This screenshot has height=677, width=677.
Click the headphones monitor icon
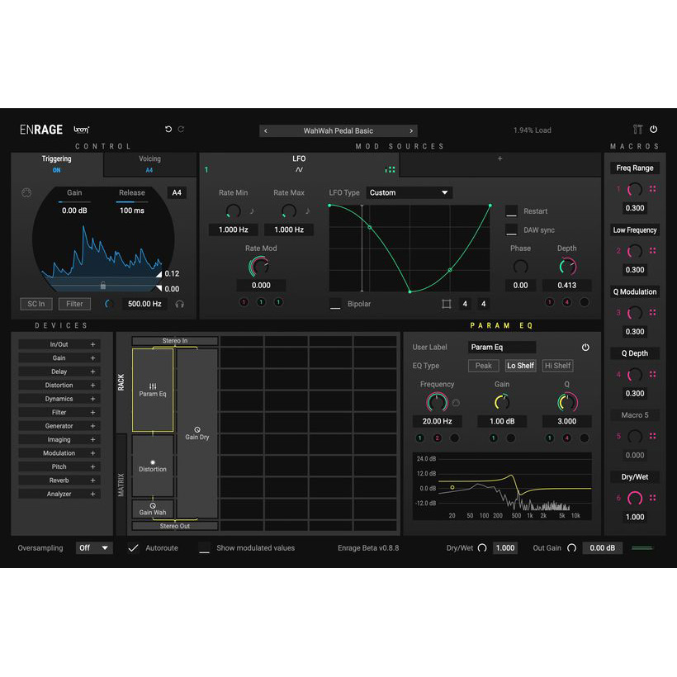pos(180,304)
